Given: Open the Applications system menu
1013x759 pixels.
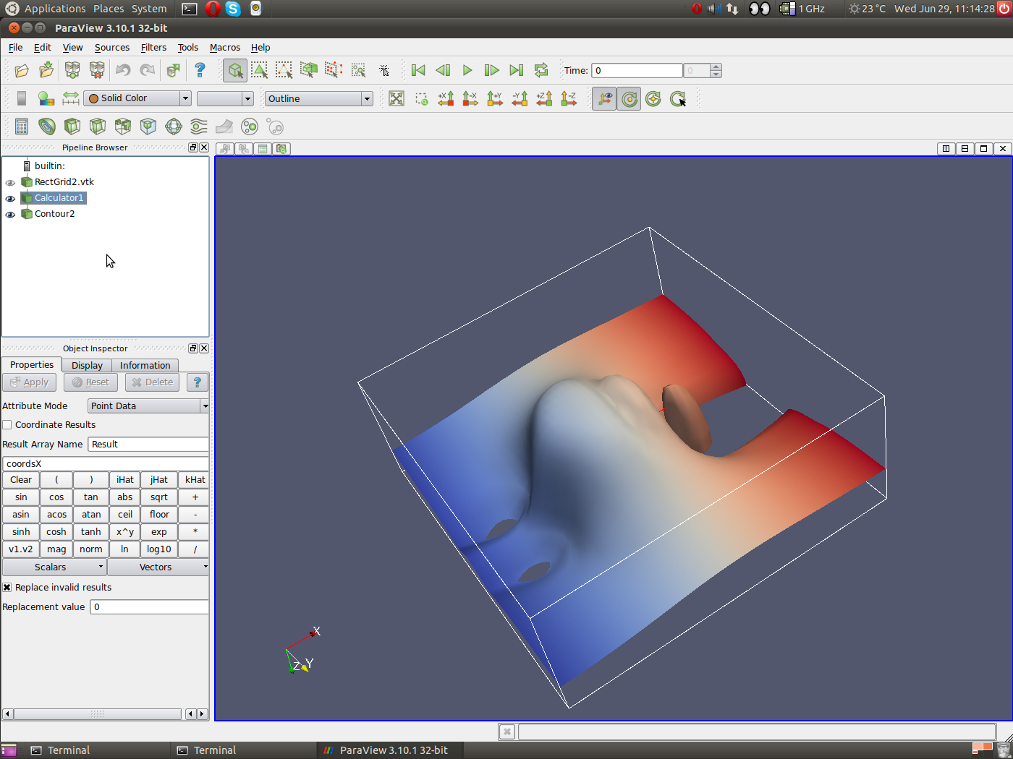Looking at the screenshot, I should (55, 9).
